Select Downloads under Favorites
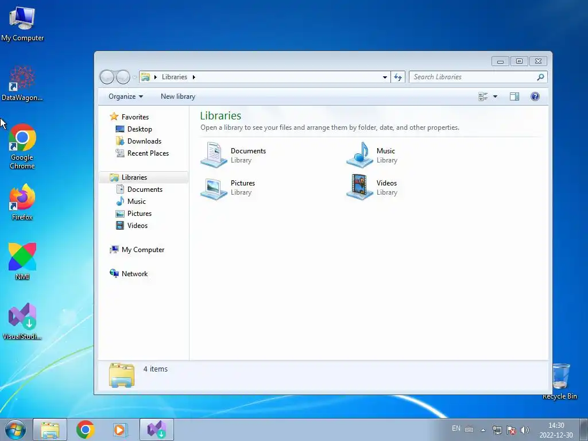Image resolution: width=588 pixels, height=441 pixels. click(144, 141)
